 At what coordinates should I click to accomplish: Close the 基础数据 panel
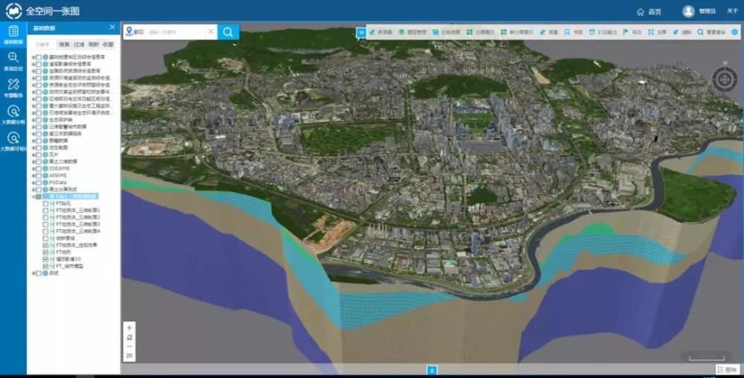pos(112,28)
